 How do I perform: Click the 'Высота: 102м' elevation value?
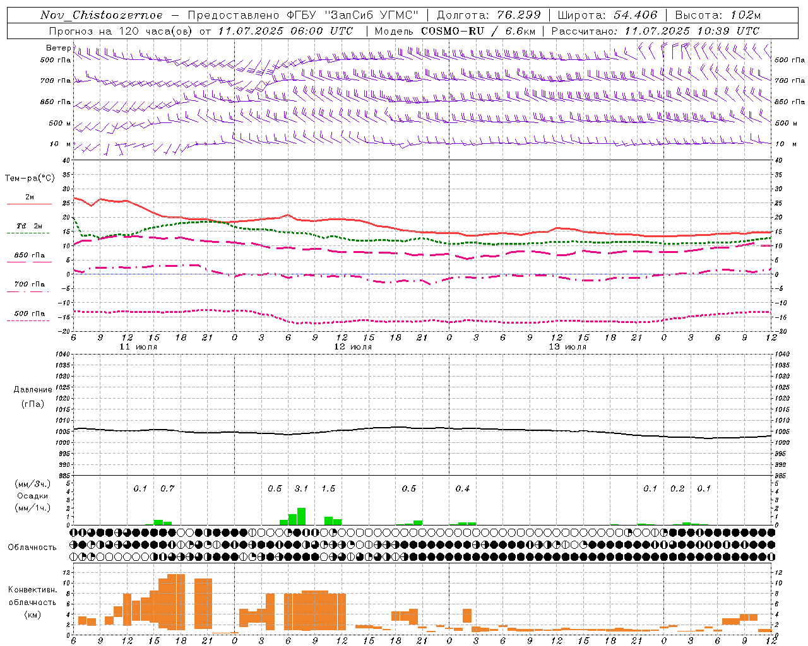pyautogui.click(x=718, y=15)
